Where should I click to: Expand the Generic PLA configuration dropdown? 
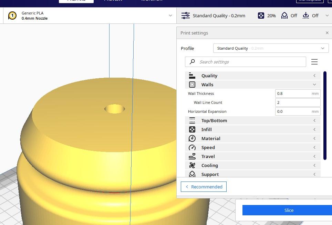pos(170,16)
